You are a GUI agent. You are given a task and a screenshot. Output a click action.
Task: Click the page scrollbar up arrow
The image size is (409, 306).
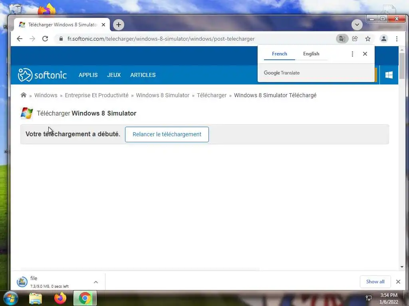(x=402, y=49)
